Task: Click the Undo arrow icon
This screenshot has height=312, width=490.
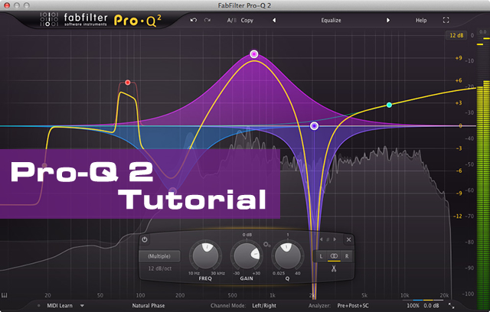Action: point(194,21)
